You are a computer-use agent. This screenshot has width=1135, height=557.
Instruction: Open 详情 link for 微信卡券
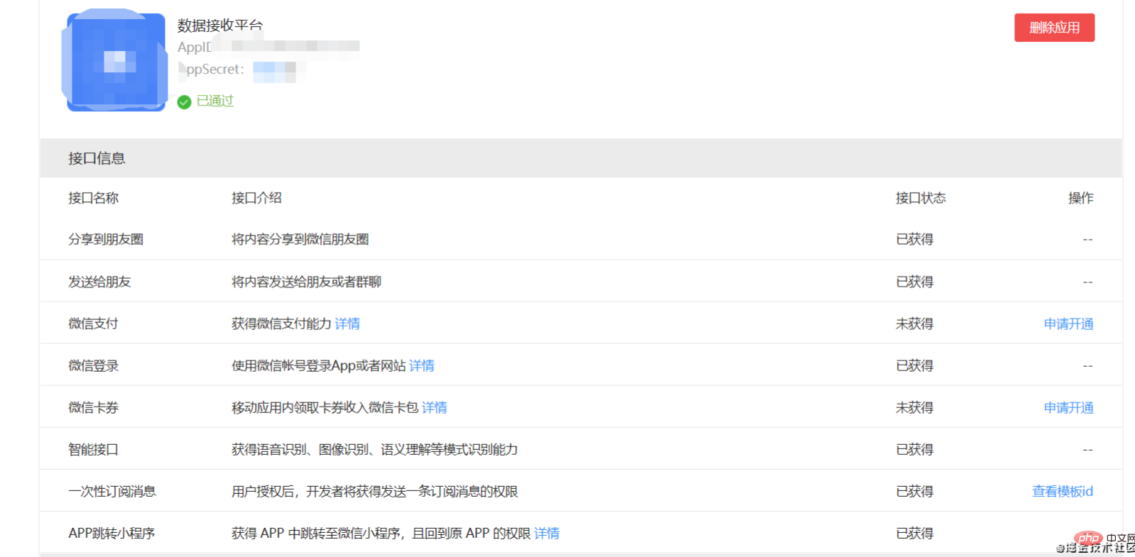(x=435, y=407)
